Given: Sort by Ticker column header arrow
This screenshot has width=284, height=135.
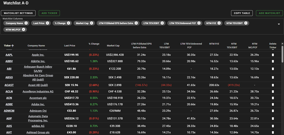Looking at the screenshot, I should point(13,46).
